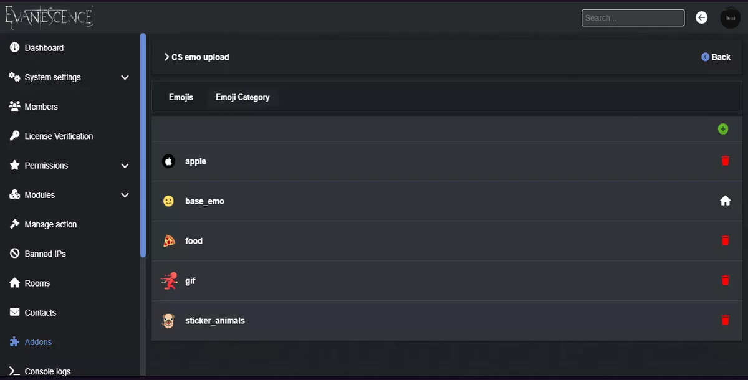
Task: Click the white back arrow in header
Action: click(702, 18)
